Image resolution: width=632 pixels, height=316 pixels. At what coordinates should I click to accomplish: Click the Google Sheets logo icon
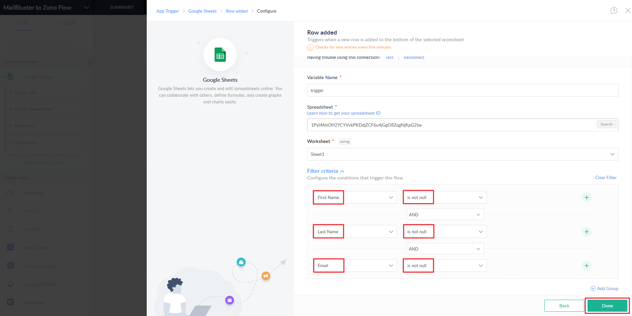click(x=220, y=55)
